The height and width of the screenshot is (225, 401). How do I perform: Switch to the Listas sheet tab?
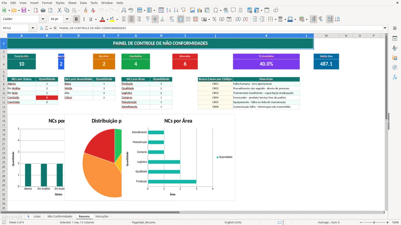[x=37, y=216]
